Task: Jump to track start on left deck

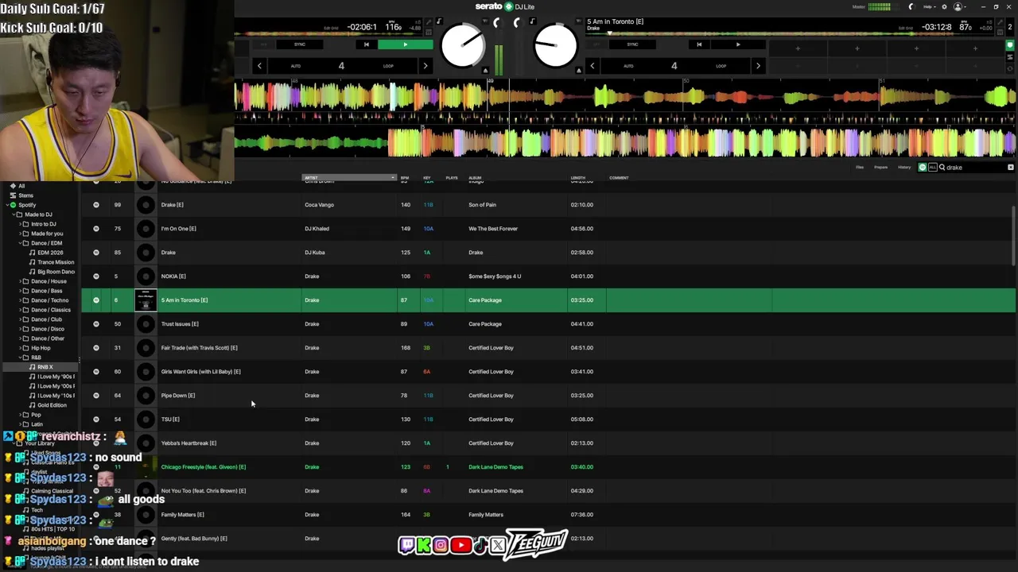Action: [366, 44]
